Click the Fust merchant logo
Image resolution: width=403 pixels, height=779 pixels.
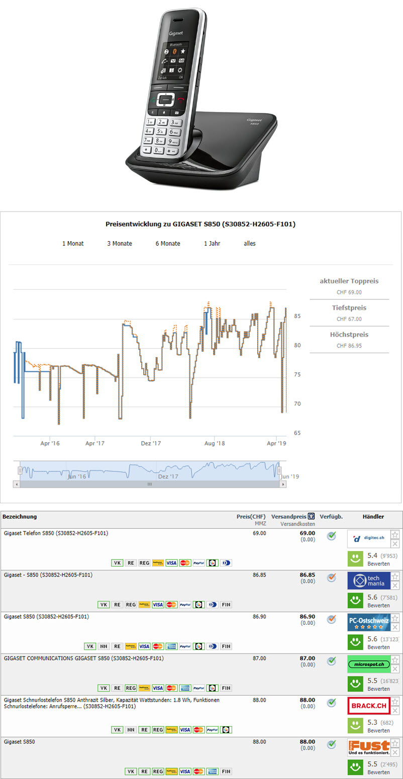[x=368, y=747]
